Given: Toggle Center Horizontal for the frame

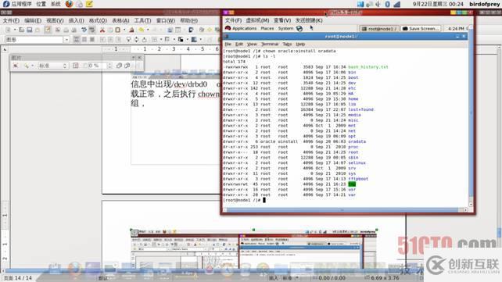Looking at the screenshot, I should coord(110,39).
